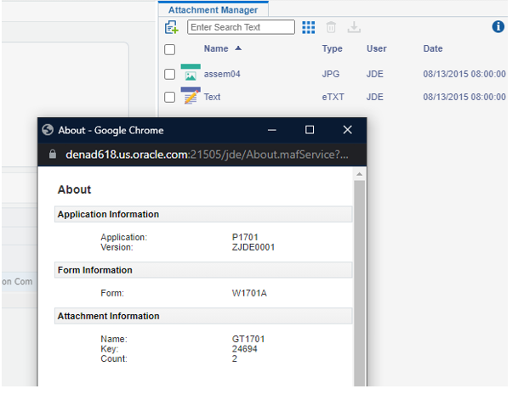Click the globe icon in About window title

click(x=48, y=130)
